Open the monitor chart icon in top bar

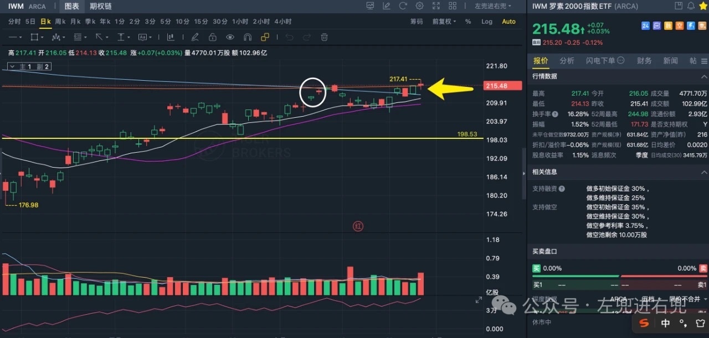pyautogui.click(x=370, y=6)
